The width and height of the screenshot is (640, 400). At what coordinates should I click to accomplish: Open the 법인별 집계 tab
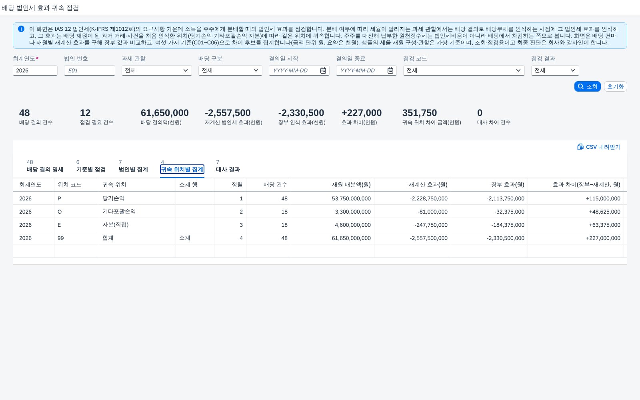coord(133,169)
